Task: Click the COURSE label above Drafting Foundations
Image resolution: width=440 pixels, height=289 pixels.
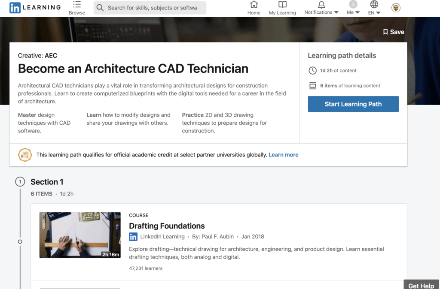Action: (x=139, y=215)
